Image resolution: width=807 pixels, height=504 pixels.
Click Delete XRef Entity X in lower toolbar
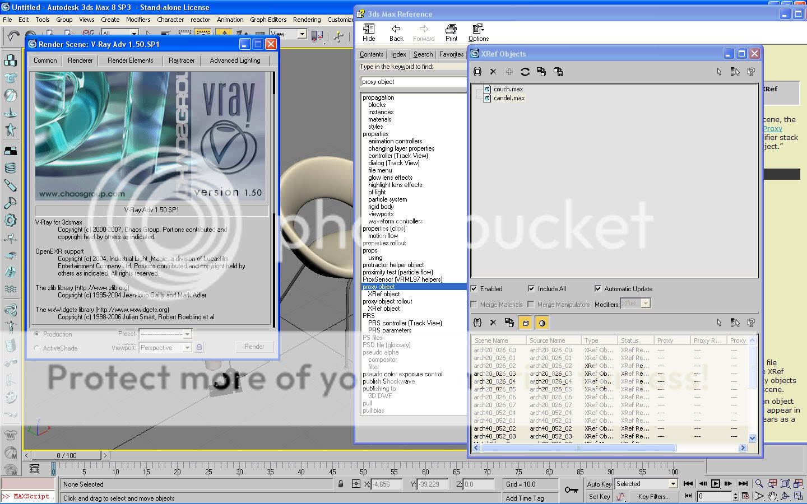point(493,323)
